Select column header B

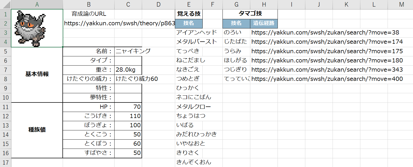(89, 4)
